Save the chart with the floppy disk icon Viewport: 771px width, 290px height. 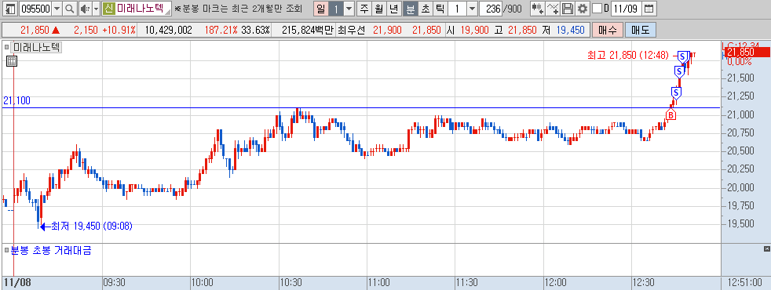pos(568,9)
